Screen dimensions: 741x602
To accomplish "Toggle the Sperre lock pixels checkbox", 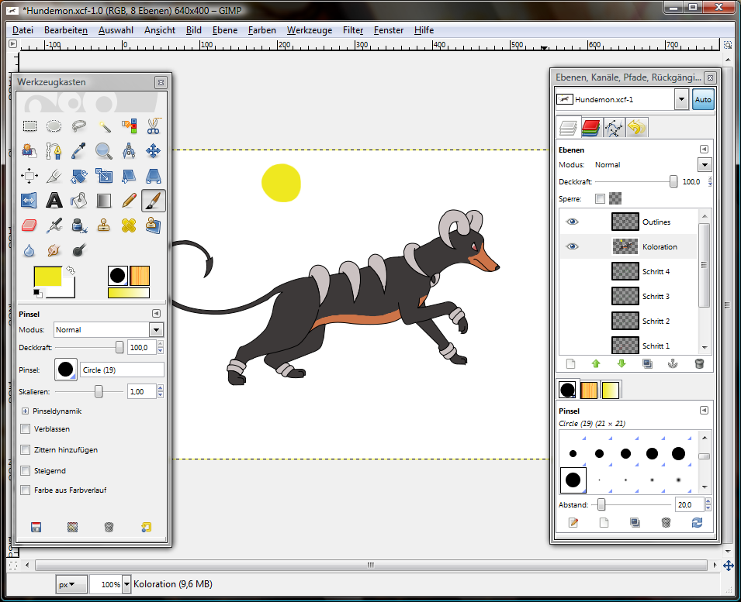I will 601,198.
